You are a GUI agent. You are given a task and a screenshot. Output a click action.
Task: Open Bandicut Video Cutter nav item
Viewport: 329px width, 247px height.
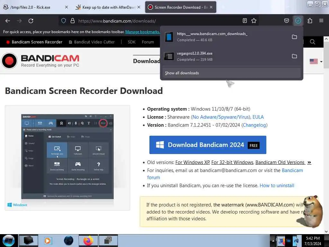coord(92,42)
